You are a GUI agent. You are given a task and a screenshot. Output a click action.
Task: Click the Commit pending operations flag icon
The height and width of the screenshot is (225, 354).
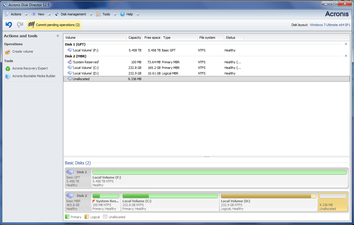click(x=31, y=25)
